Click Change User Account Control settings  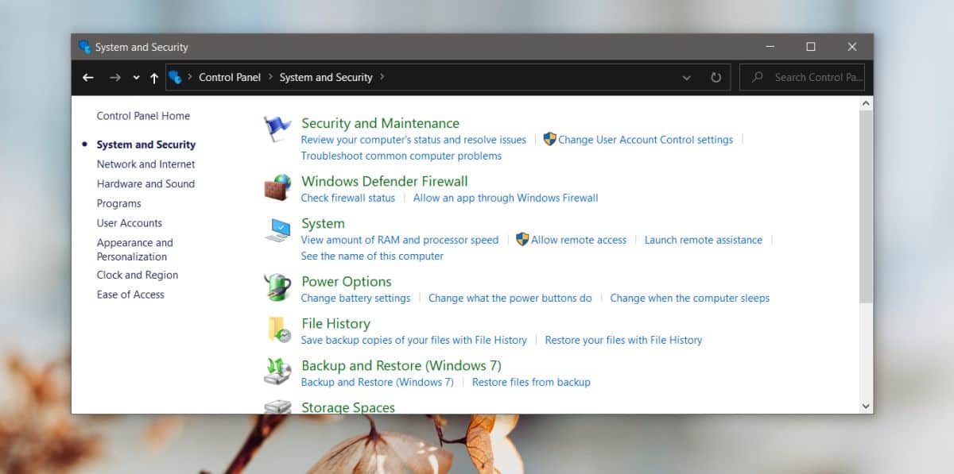(x=646, y=140)
